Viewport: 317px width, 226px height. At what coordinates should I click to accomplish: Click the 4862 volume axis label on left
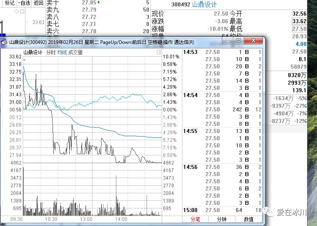16,163
